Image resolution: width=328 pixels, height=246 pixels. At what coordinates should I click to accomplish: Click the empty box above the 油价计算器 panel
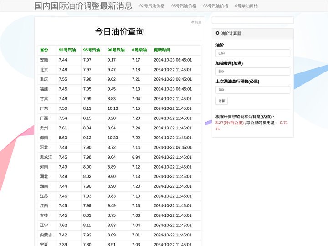(x=253, y=20)
